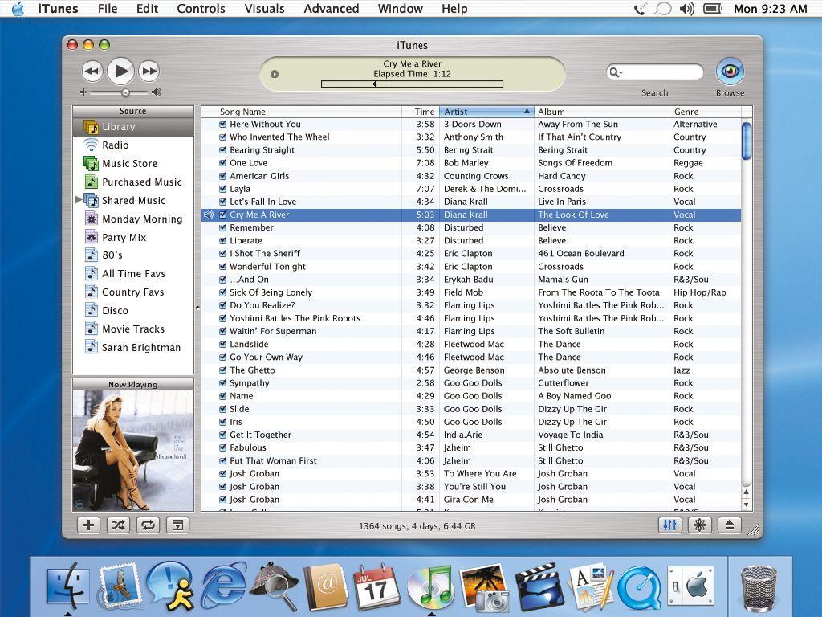822x617 pixels.
Task: Open the search field magnifier dropdown
Action: 616,72
